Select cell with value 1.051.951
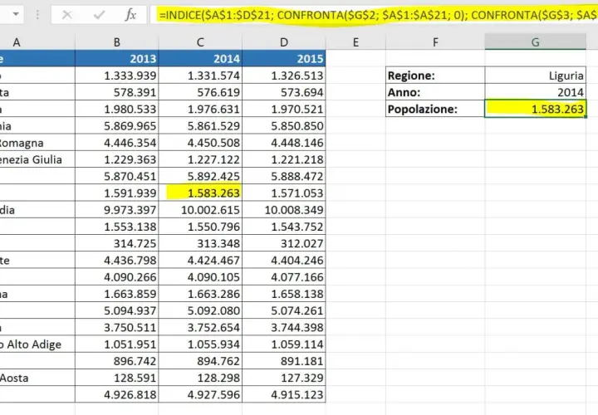Image resolution: width=598 pixels, height=415 pixels. [117, 344]
